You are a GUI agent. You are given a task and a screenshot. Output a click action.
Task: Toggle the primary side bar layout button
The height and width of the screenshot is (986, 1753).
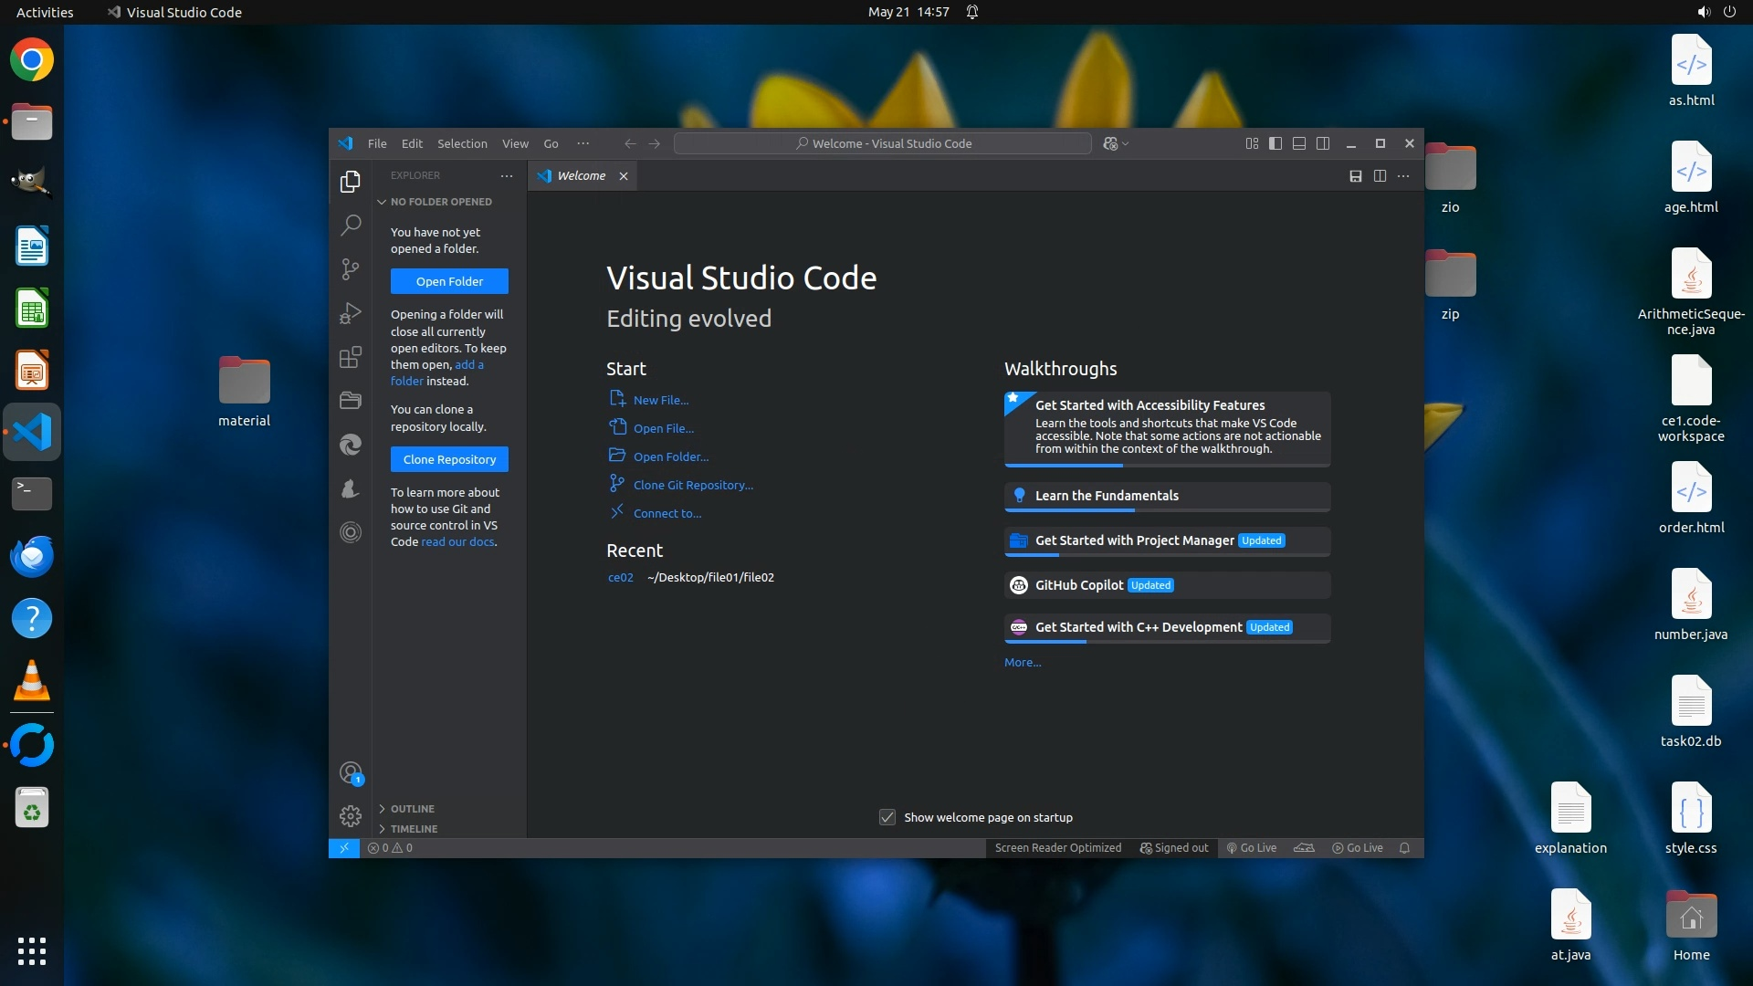point(1275,143)
